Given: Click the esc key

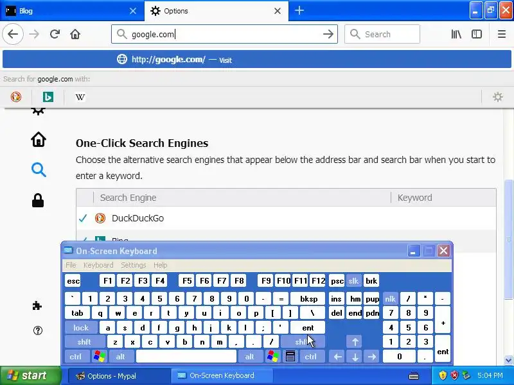Looking at the screenshot, I should [x=73, y=281].
